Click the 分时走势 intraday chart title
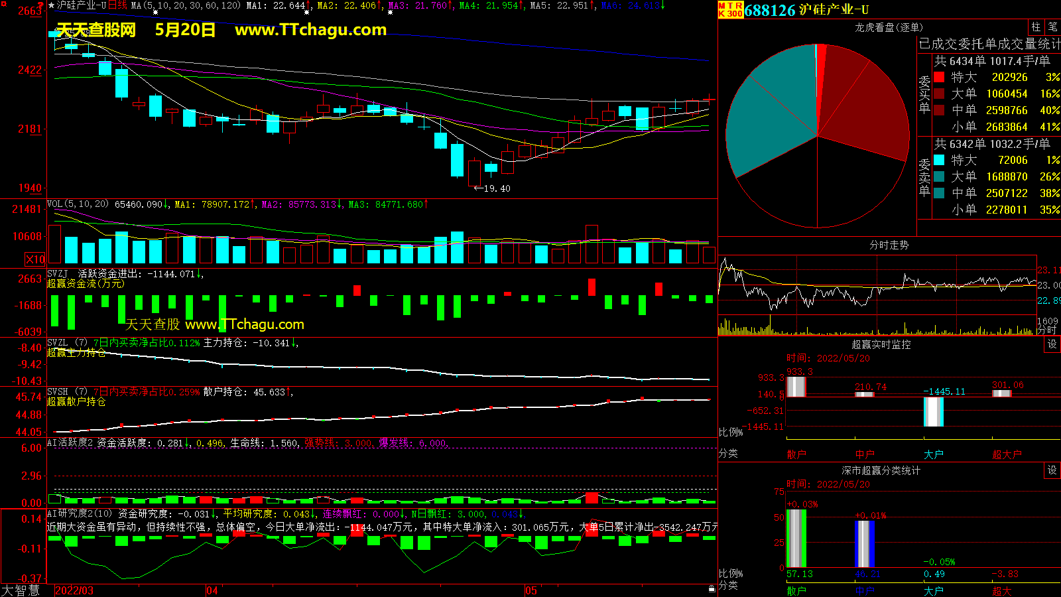The image size is (1061, 597). [889, 245]
